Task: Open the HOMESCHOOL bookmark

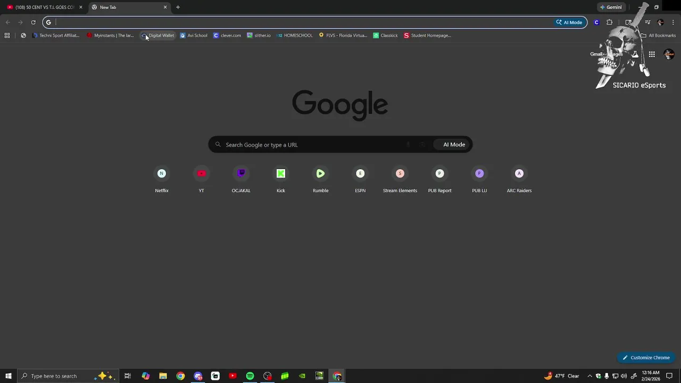Action: 294,36
